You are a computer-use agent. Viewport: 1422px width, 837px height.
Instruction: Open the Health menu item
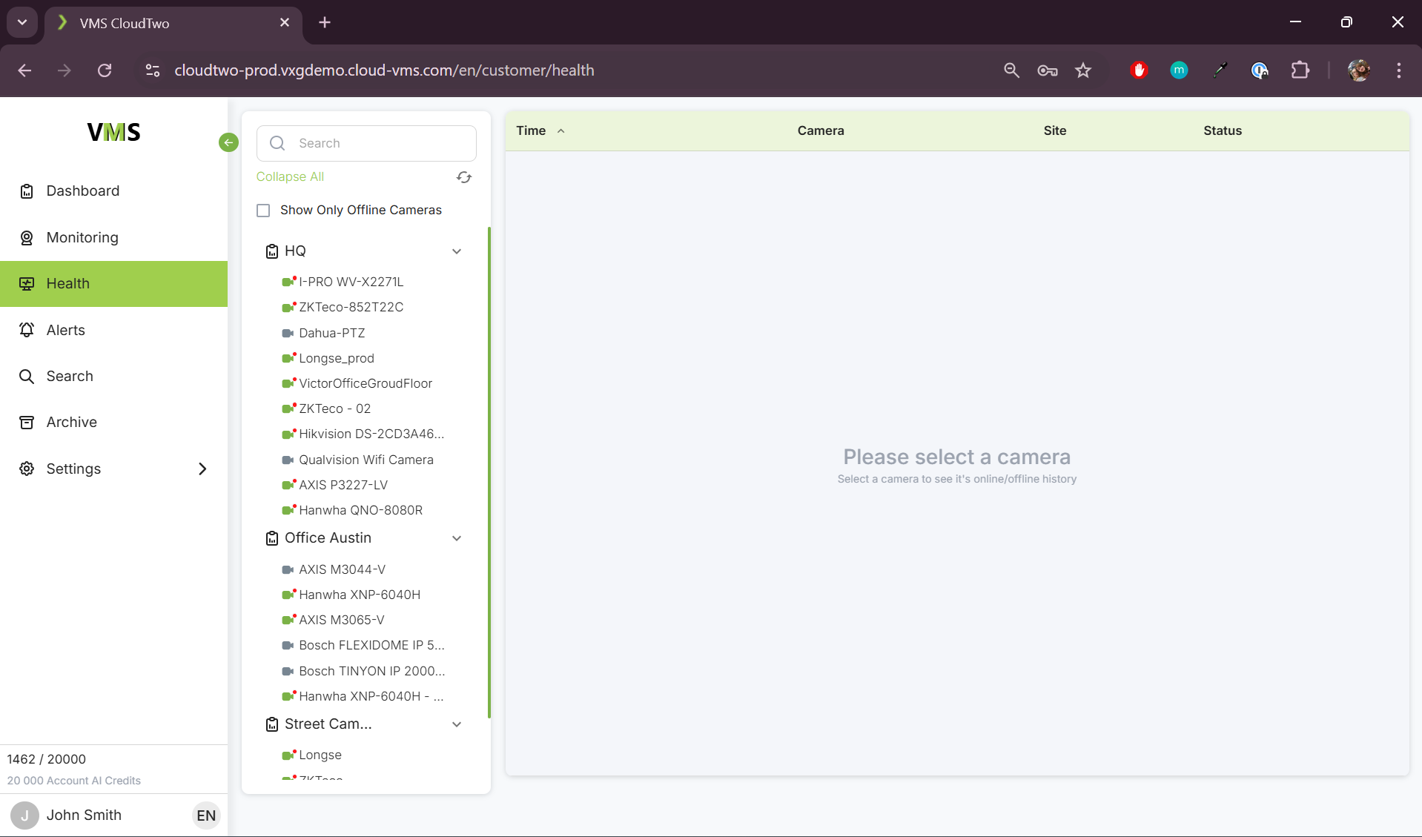(67, 283)
